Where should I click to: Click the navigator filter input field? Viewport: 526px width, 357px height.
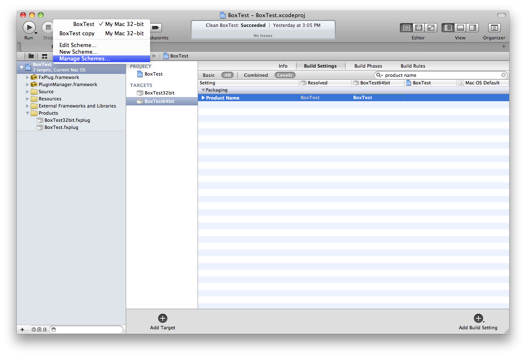[x=89, y=330]
